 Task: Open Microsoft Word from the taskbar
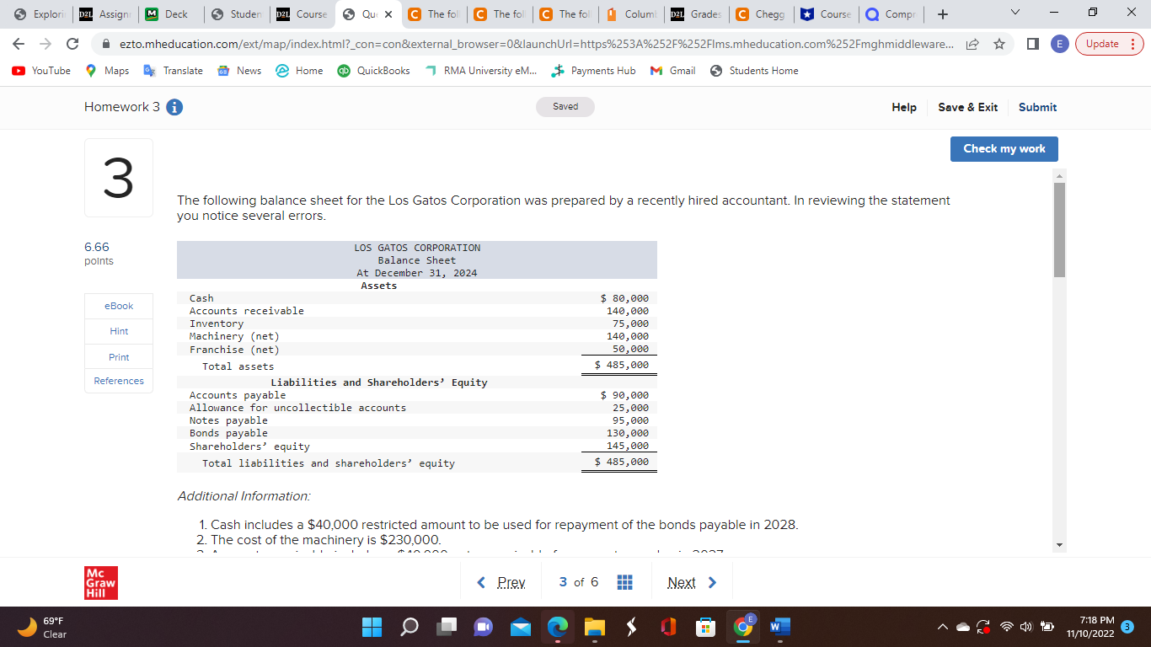pos(779,628)
